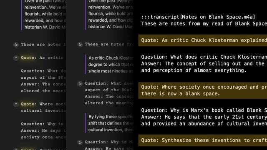Select 'single most nineties as' line in middle pane
The image size is (267, 150).
point(111,71)
